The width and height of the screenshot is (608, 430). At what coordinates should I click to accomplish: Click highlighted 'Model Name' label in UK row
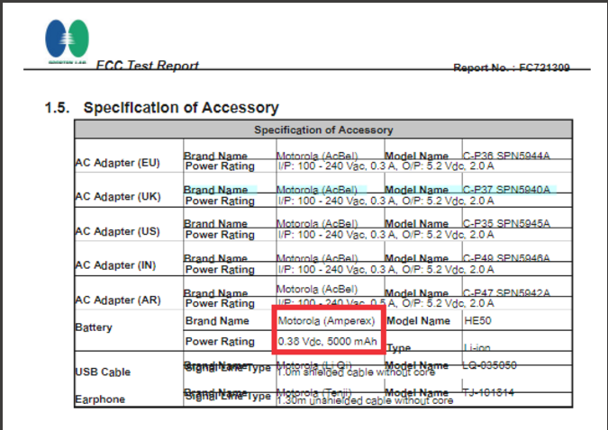click(x=416, y=190)
